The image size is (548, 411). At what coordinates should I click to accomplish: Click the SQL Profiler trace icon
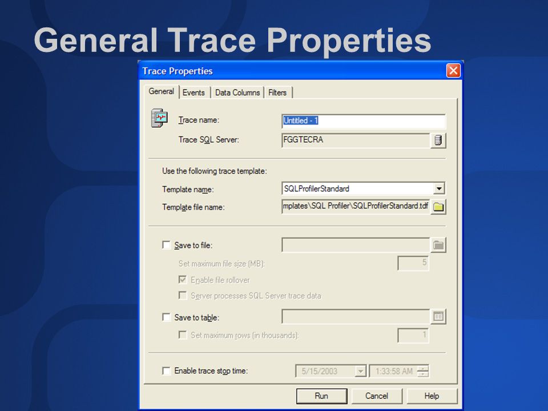[159, 118]
